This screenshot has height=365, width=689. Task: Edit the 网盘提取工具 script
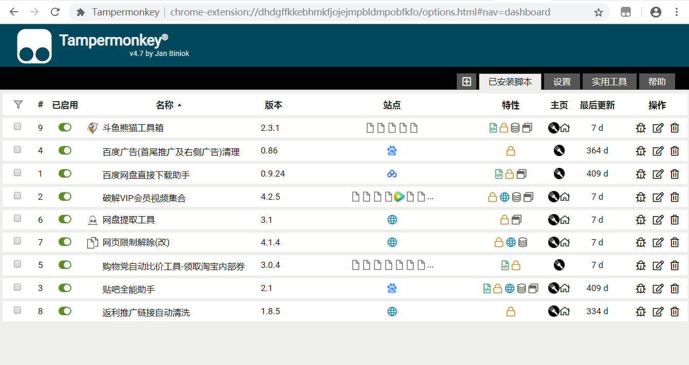[658, 220]
